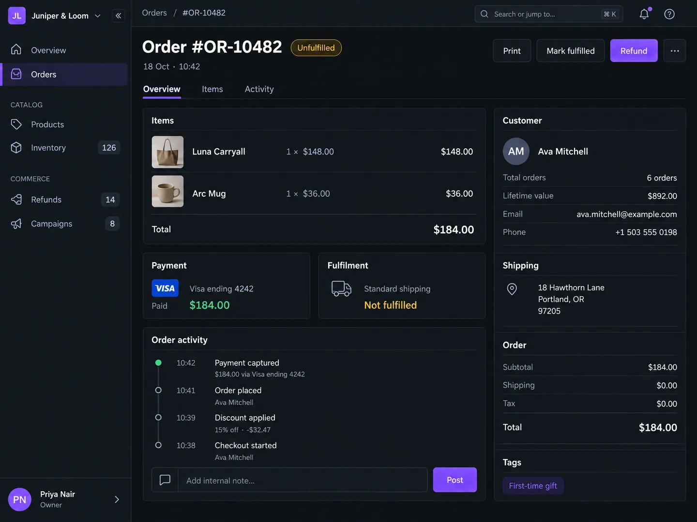Select the Overview tab of the order
The image size is (697, 522).
click(162, 89)
